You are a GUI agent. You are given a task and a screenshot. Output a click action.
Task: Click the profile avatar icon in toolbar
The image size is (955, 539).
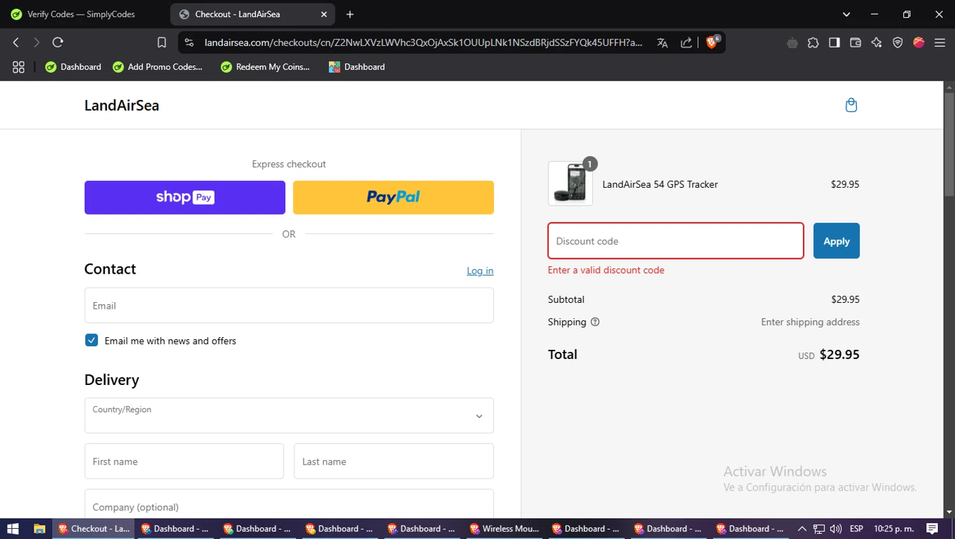click(x=919, y=43)
